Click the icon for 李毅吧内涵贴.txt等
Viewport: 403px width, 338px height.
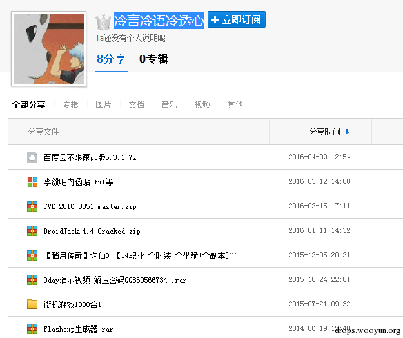click(x=32, y=182)
